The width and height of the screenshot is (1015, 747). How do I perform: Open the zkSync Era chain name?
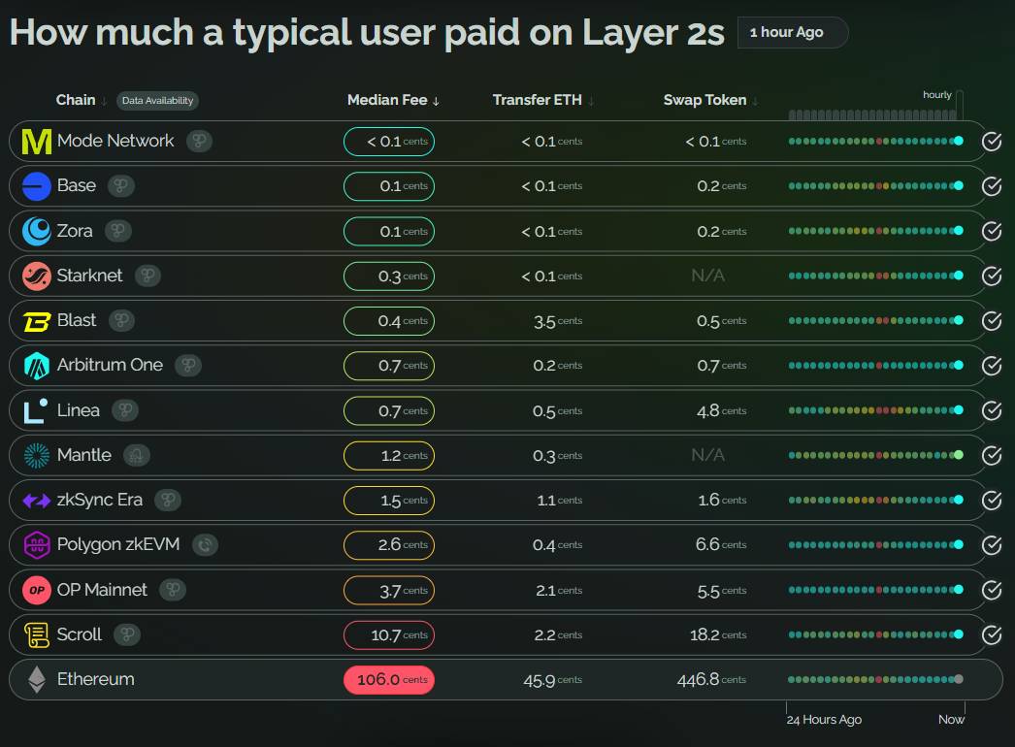pyautogui.click(x=100, y=501)
